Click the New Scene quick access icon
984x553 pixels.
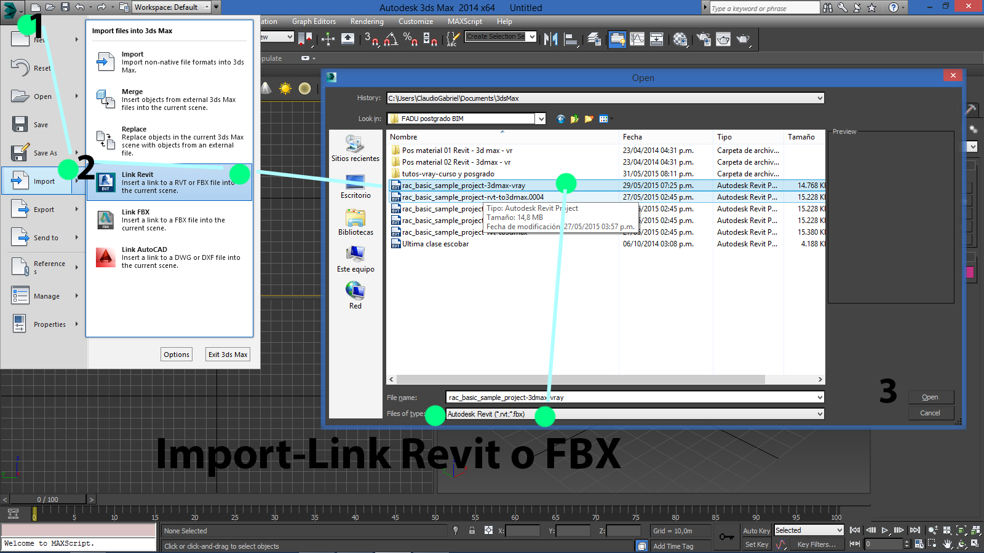pyautogui.click(x=36, y=7)
